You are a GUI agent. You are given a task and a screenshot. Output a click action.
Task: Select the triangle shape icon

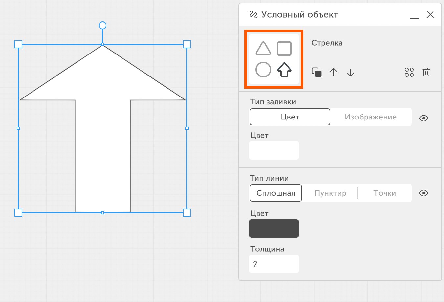pyautogui.click(x=263, y=49)
